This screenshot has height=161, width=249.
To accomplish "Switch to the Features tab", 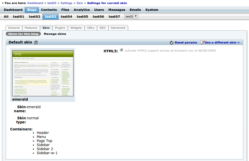I will click(31, 28).
